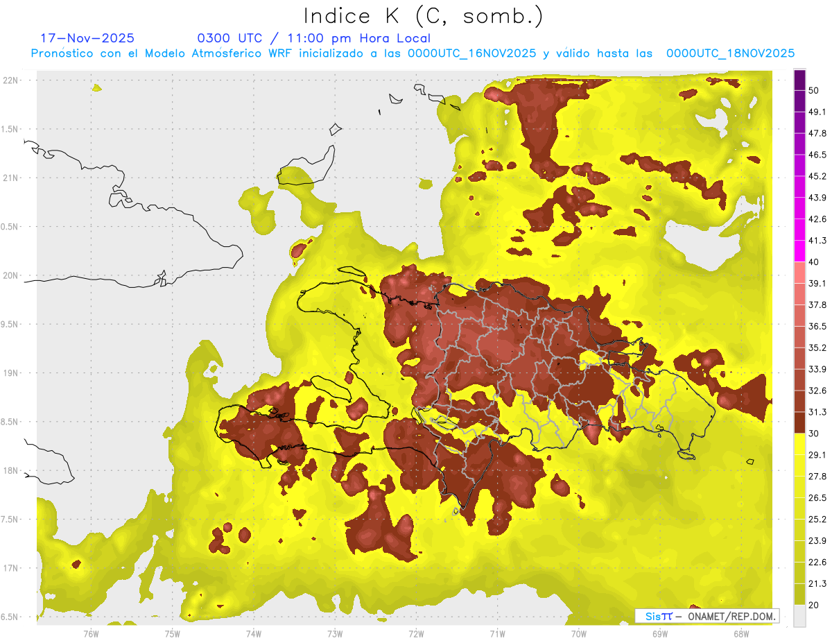Click the "74W" longitude label
Image resolution: width=832 pixels, height=643 pixels.
tap(253, 634)
